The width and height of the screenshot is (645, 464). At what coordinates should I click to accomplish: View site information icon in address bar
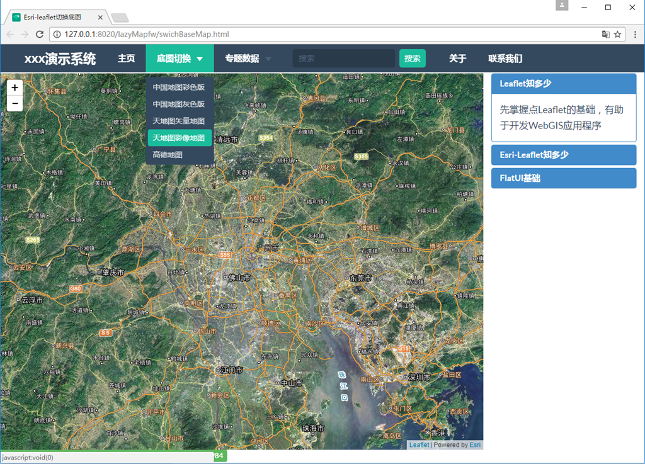coord(57,34)
